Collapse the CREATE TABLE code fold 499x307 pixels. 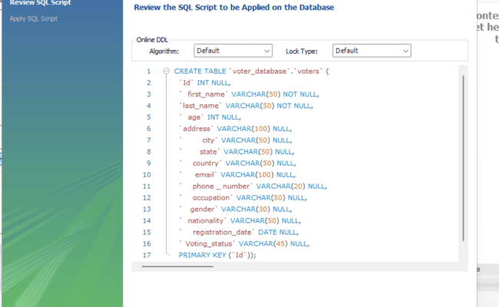(166, 71)
